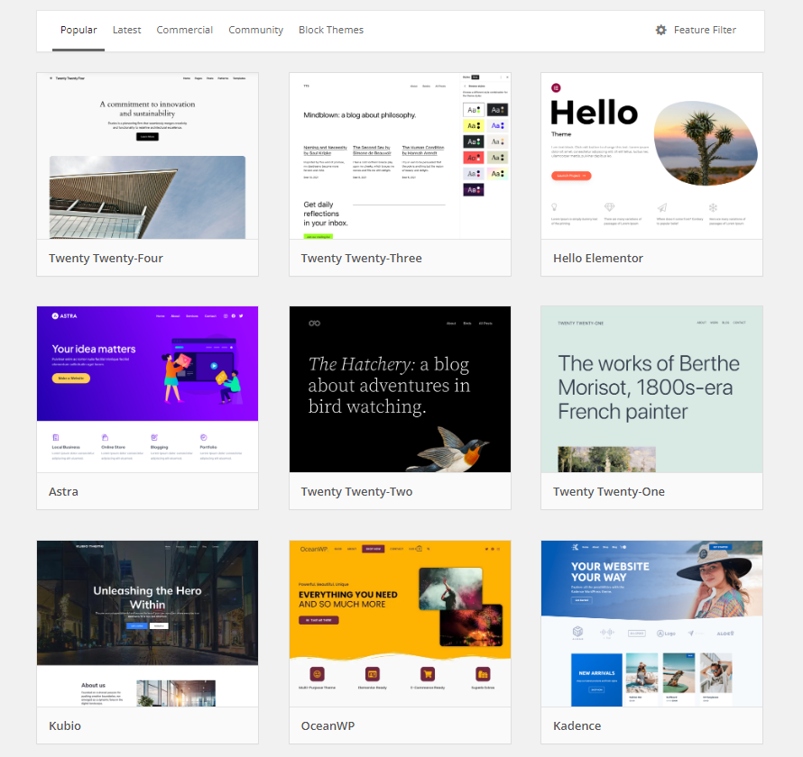Switch to the Popular tab
The height and width of the screenshot is (757, 803).
pyautogui.click(x=78, y=30)
